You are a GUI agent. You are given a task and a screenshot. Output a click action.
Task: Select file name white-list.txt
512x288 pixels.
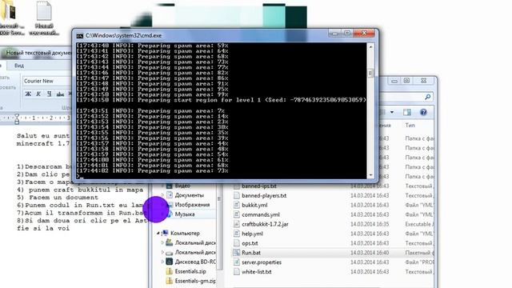click(257, 272)
